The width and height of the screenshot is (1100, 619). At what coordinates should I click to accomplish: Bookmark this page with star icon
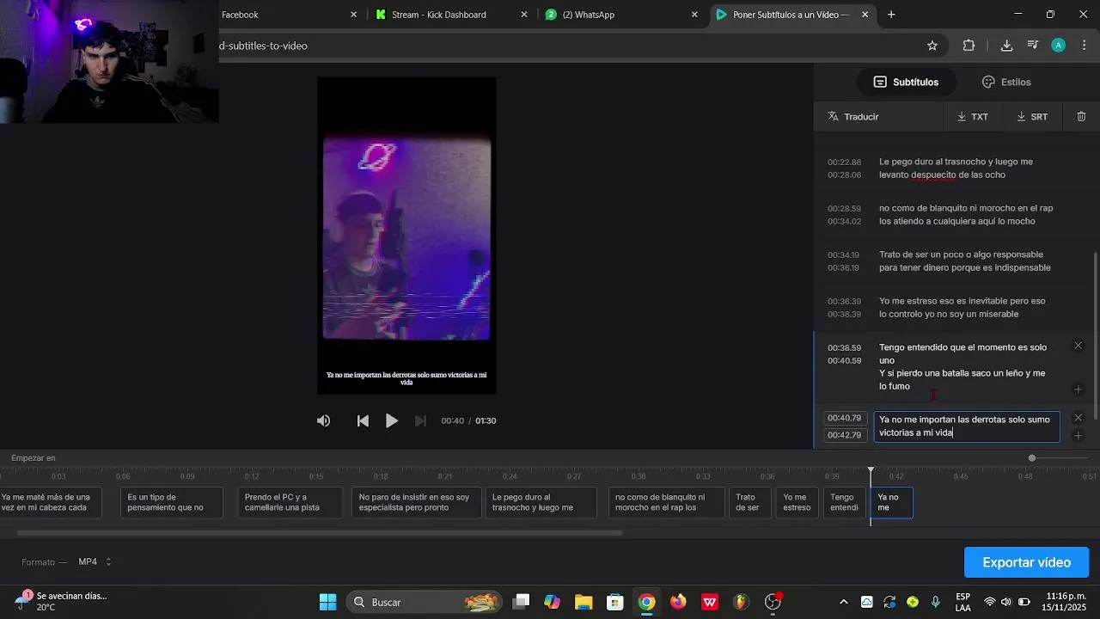pos(932,46)
